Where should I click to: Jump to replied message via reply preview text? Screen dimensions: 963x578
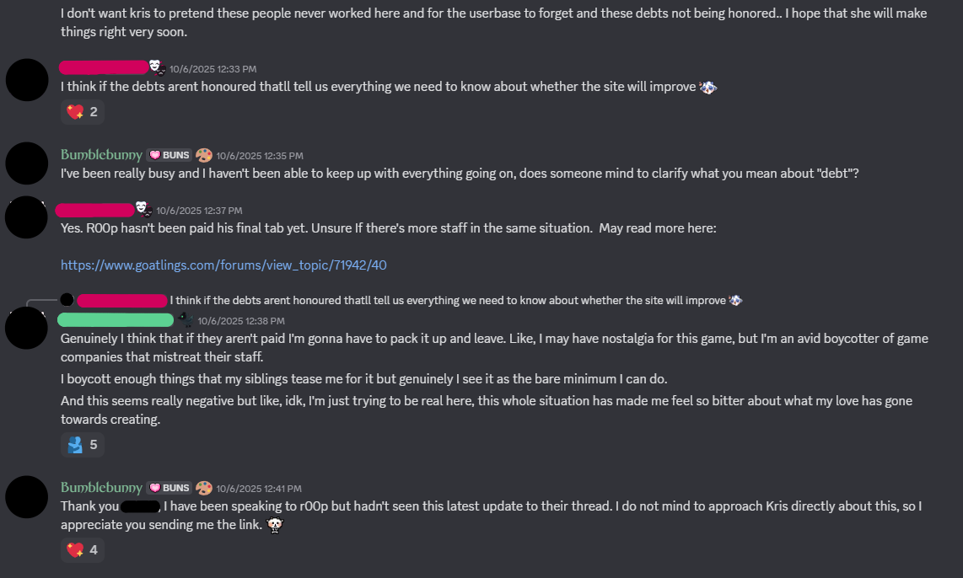tap(447, 300)
